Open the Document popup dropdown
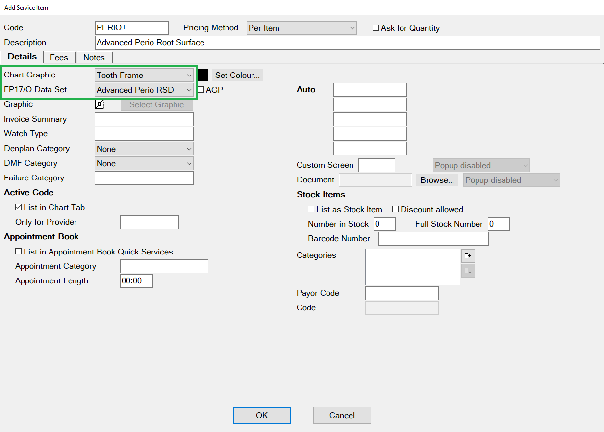This screenshot has height=432, width=604. (512, 180)
